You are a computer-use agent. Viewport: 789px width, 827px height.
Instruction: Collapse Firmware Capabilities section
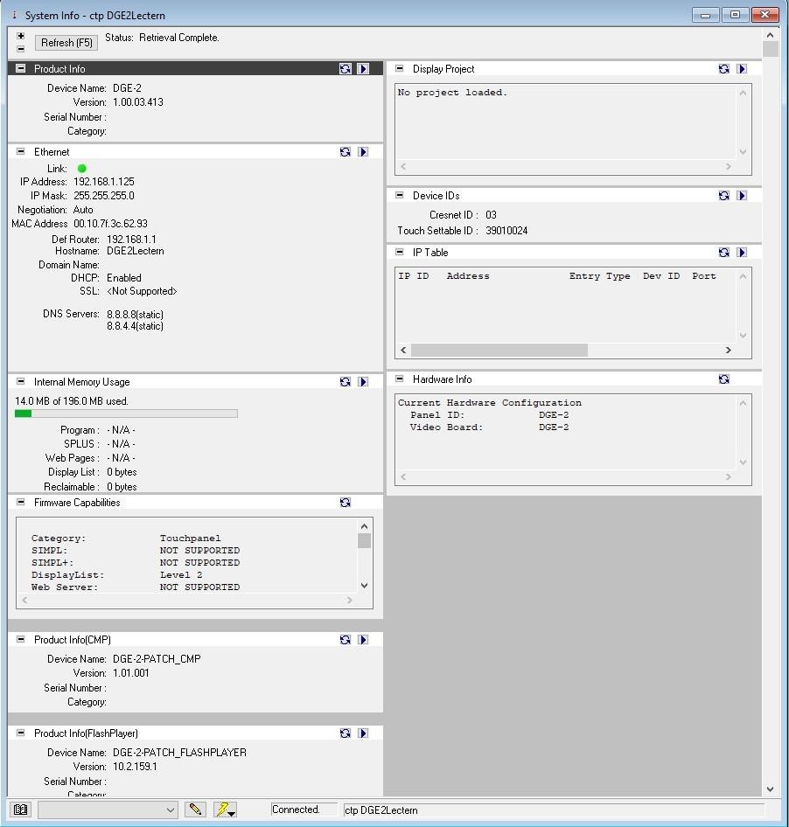[21, 502]
